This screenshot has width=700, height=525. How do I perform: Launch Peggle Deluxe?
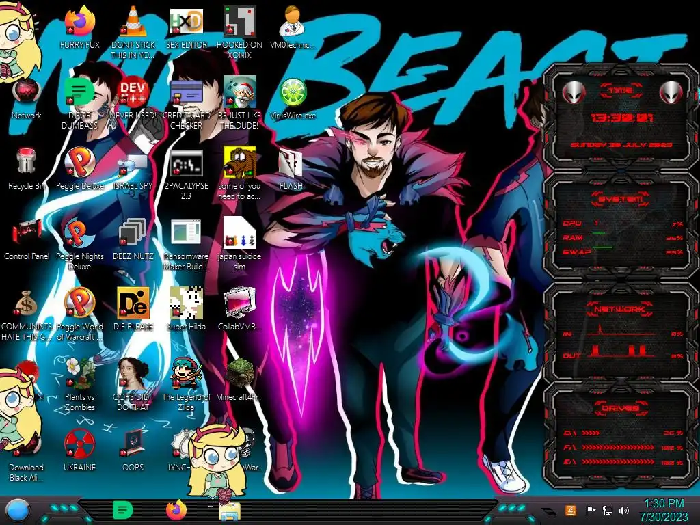coord(80,161)
